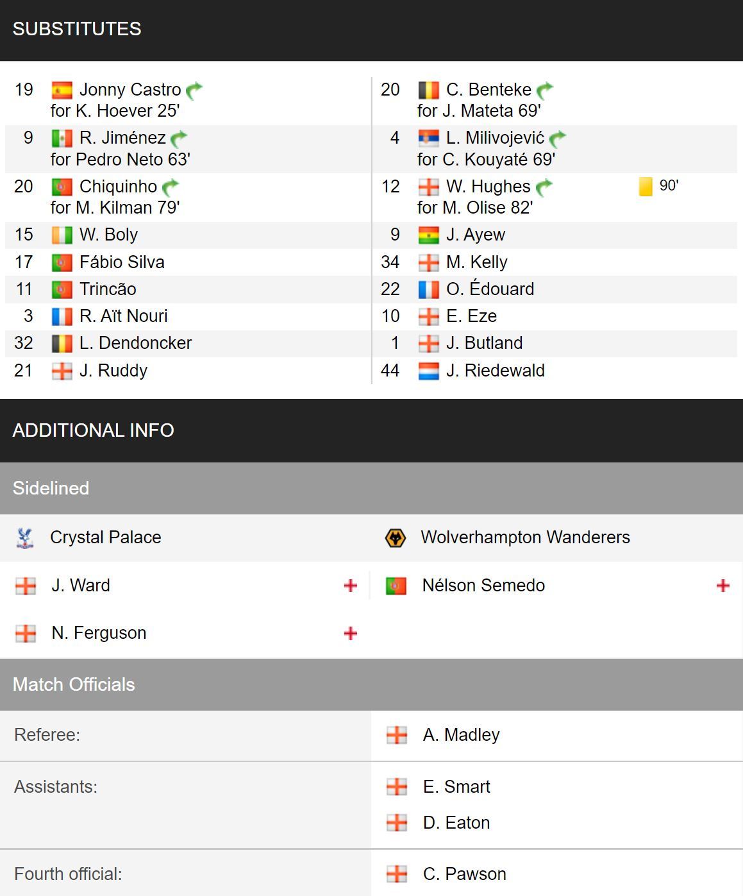Click the red injury cross beside N. Ferguson

coord(351,633)
